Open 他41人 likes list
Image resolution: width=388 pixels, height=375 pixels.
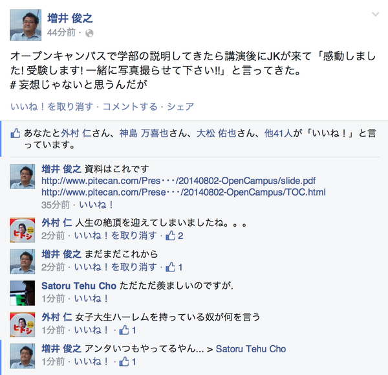point(278,133)
